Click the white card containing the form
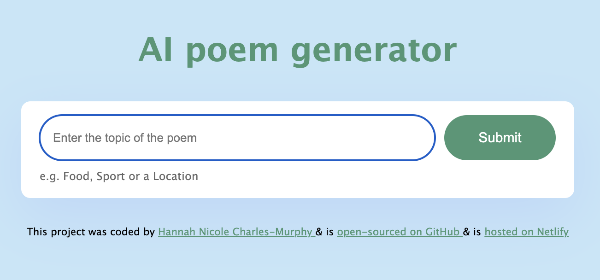The width and height of the screenshot is (600, 280). pos(299,189)
